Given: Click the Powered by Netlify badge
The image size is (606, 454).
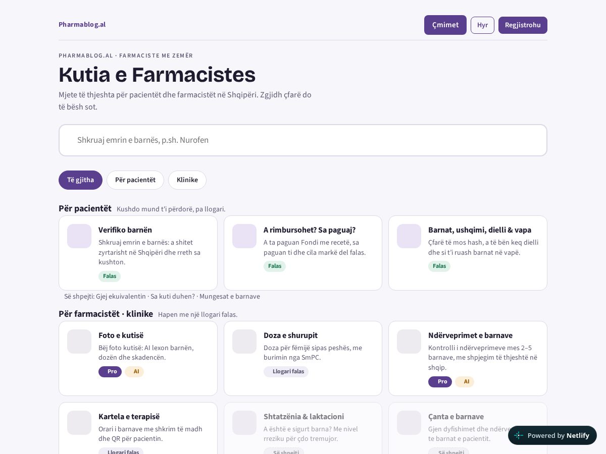Looking at the screenshot, I should (x=552, y=435).
